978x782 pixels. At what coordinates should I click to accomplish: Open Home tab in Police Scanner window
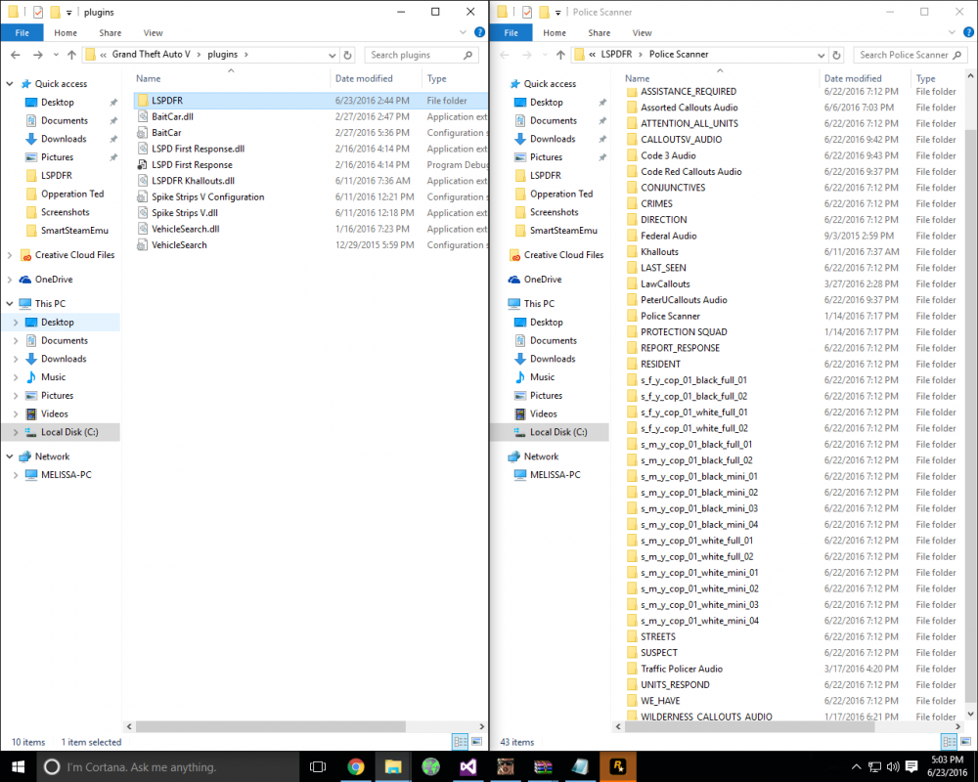point(555,33)
